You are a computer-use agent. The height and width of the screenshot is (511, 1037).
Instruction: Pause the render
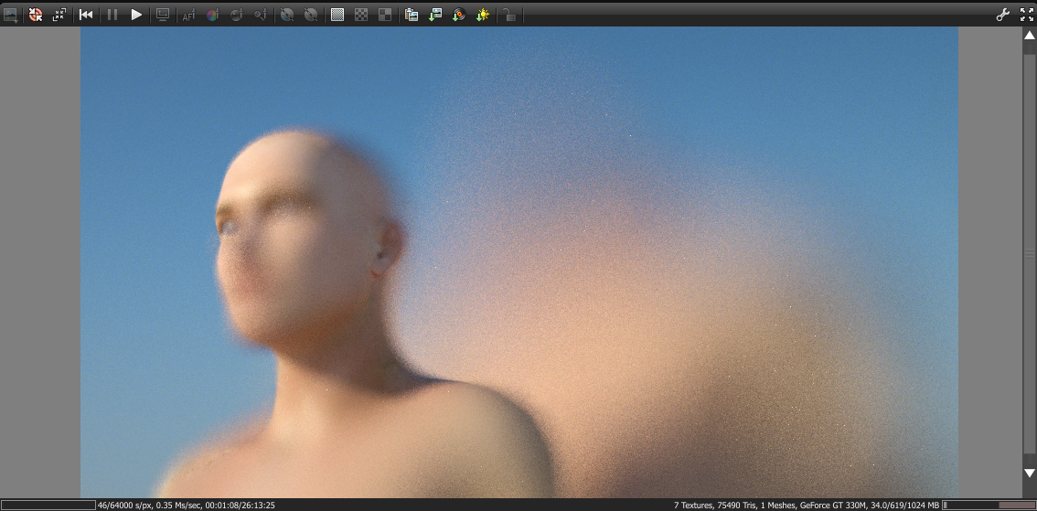pos(112,15)
